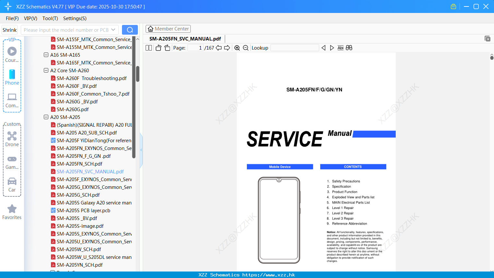Open SM-A260G.pdf file
494x278 pixels.
[x=73, y=109]
